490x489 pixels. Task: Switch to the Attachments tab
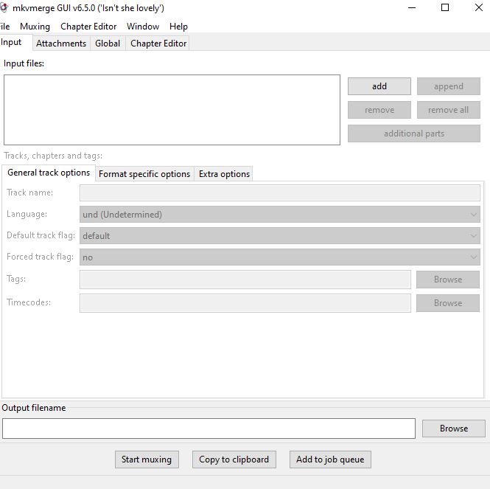[x=61, y=44]
